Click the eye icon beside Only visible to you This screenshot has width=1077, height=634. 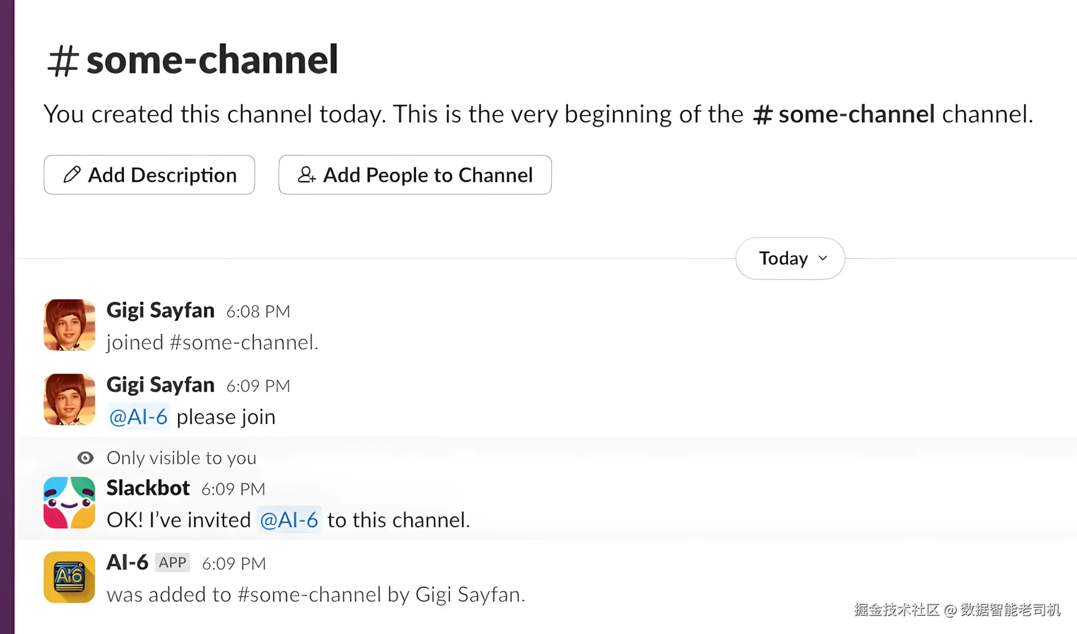pos(85,457)
